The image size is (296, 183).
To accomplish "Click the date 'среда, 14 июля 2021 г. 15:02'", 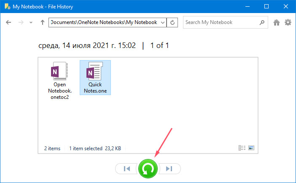I will tap(87, 45).
